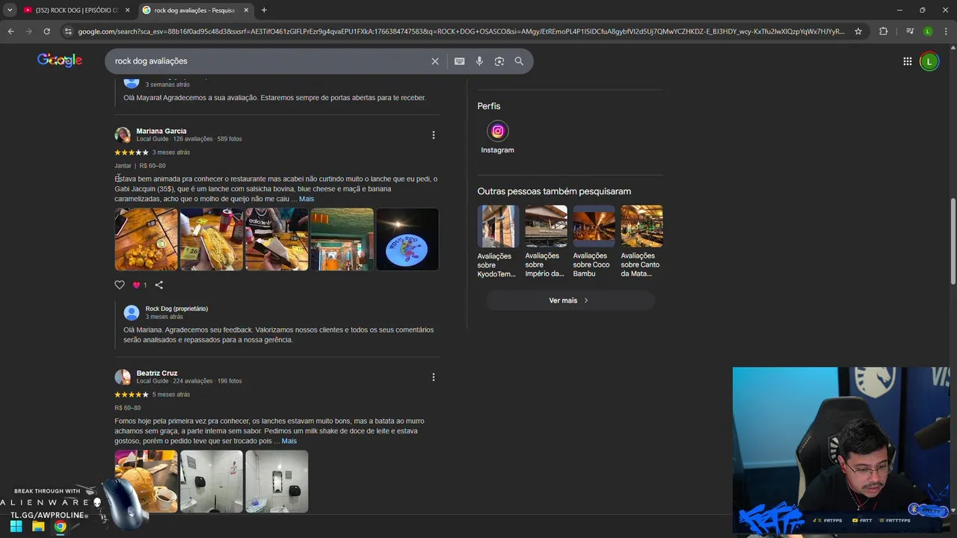This screenshot has height=538, width=957.
Task: Open the Instagram profile icon
Action: 497,131
